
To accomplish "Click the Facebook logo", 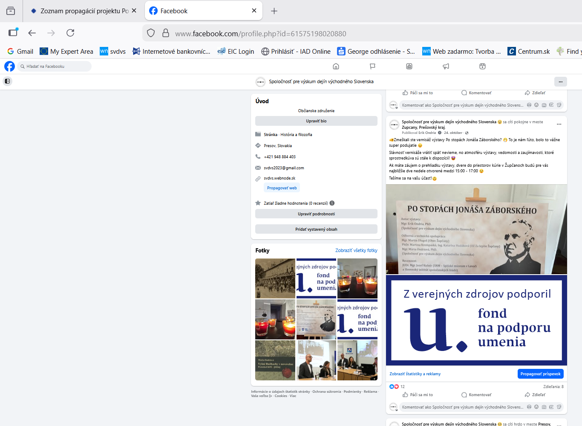I will pyautogui.click(x=9, y=66).
